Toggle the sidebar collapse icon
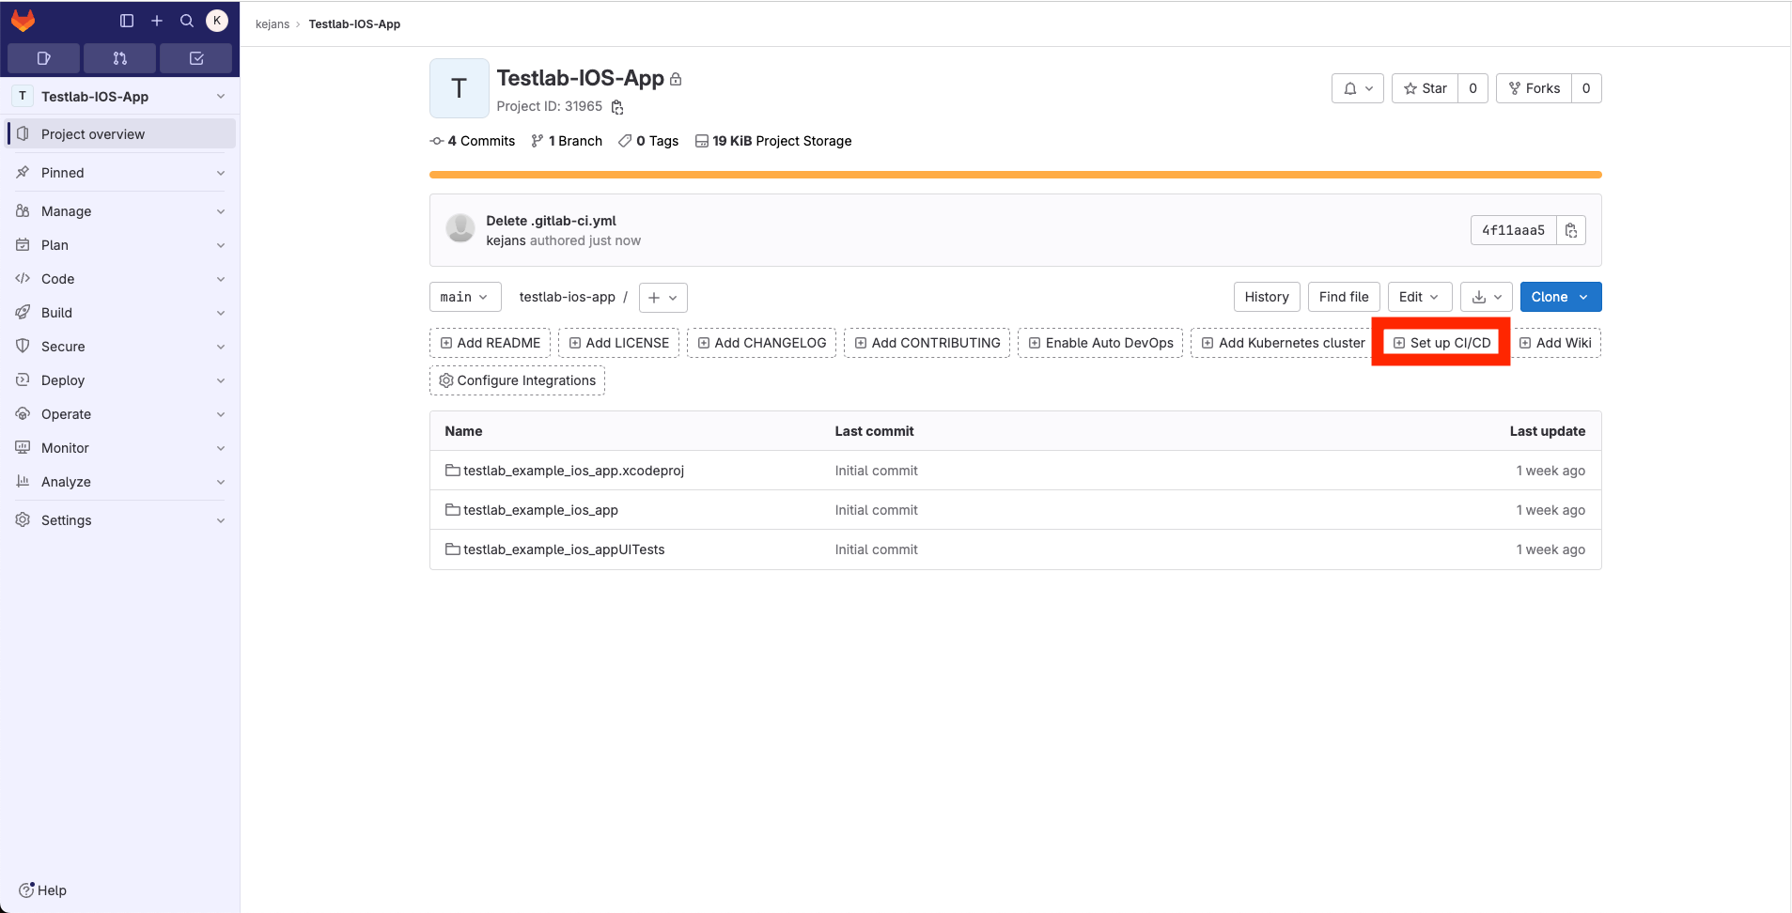The width and height of the screenshot is (1792, 913). [x=127, y=21]
